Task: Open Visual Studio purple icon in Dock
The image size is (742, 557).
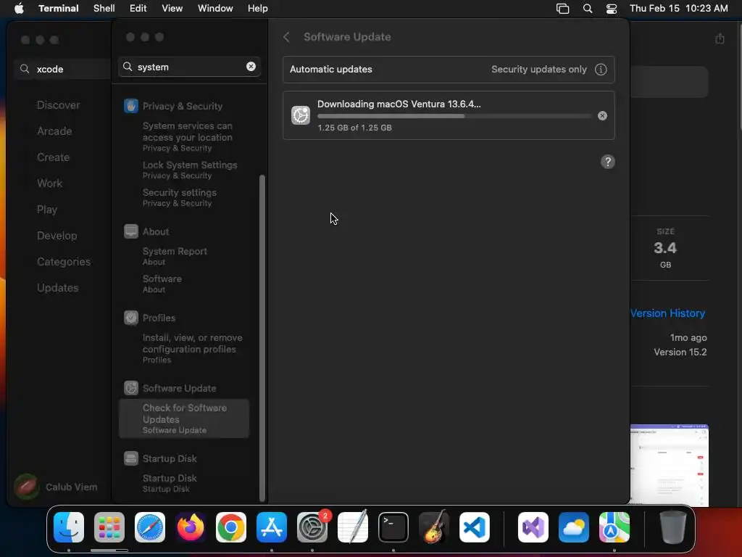Action: (x=533, y=527)
